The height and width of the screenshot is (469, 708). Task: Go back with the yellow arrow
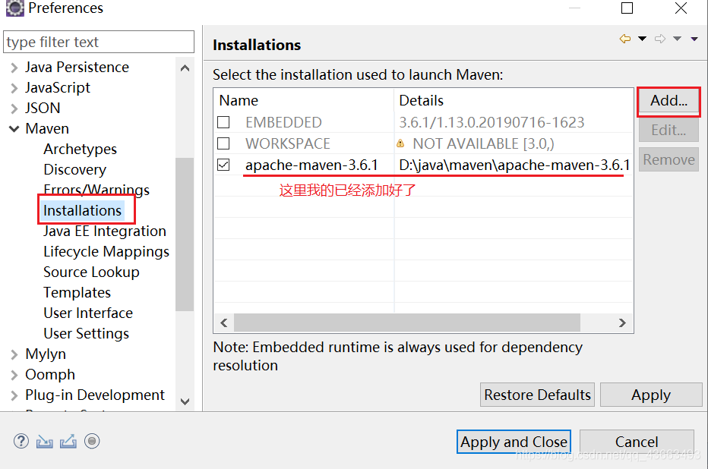coord(625,39)
